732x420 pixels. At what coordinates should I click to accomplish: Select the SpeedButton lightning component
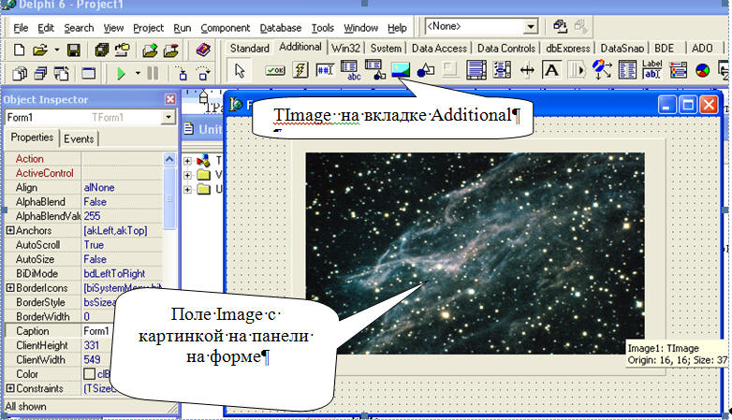click(300, 70)
